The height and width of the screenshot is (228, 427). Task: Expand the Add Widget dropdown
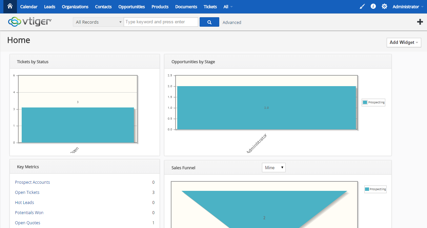[404, 42]
